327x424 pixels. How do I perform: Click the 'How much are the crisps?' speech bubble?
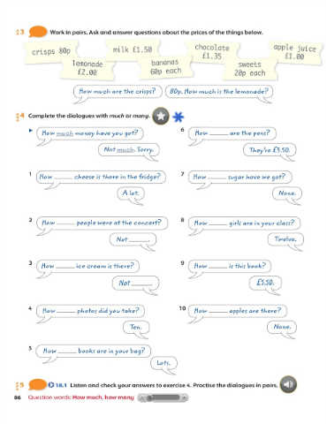tap(118, 92)
